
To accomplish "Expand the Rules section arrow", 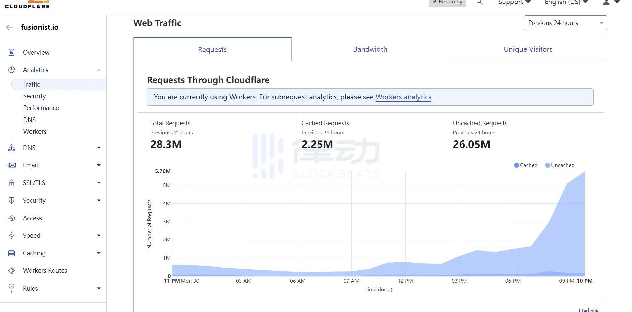I will (99, 288).
